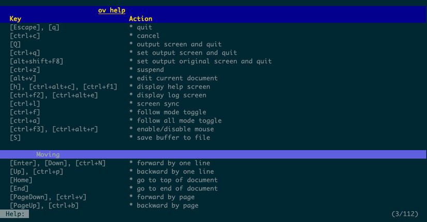The width and height of the screenshot is (427, 222).
Task: Click the 'cancel' action text
Action: (x=148, y=36)
